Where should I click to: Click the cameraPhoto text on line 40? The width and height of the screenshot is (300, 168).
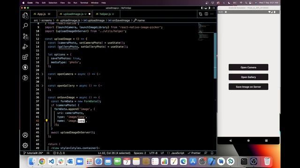[74, 113]
